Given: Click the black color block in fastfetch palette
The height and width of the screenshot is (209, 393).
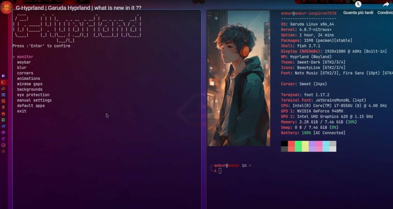Looking at the screenshot, I should click(x=284, y=143).
